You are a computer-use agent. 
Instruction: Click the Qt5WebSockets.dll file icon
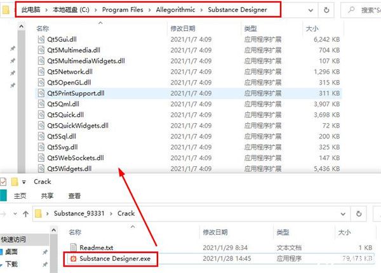(41, 157)
